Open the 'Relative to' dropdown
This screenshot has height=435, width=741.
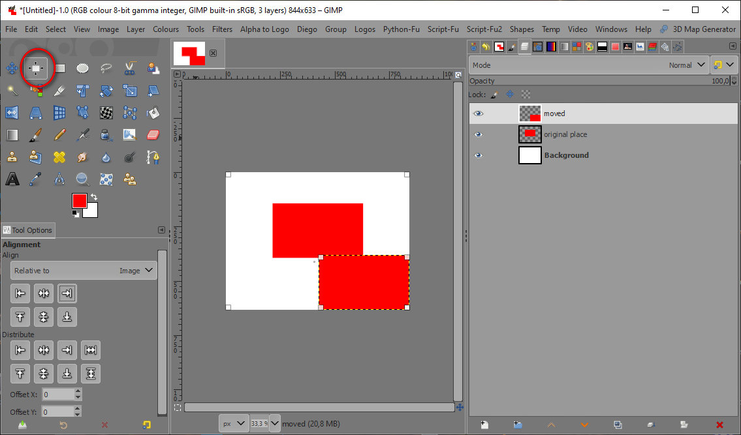(84, 271)
